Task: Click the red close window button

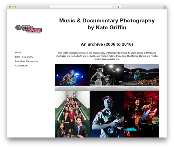Action: pyautogui.click(x=10, y=7)
